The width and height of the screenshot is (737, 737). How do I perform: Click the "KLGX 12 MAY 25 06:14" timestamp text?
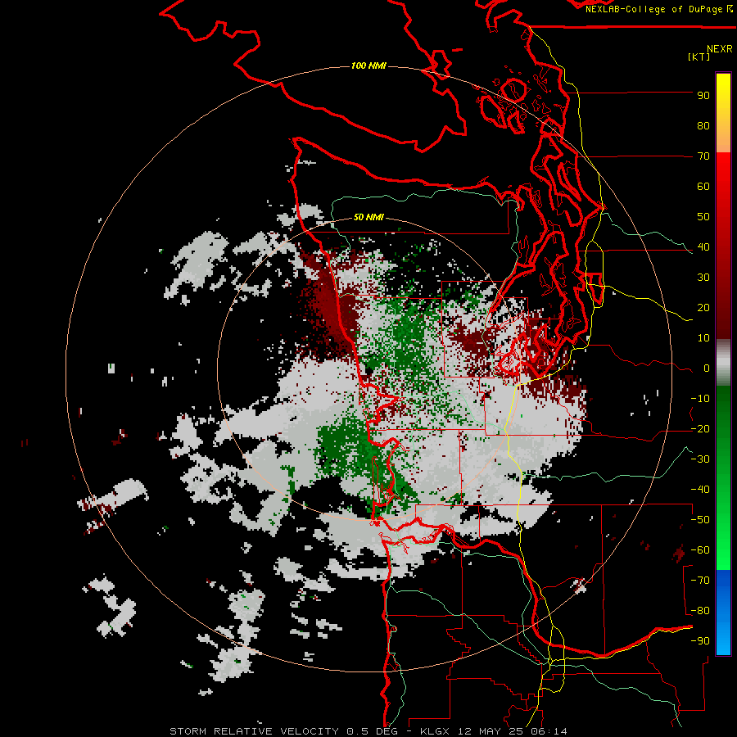pos(494,731)
